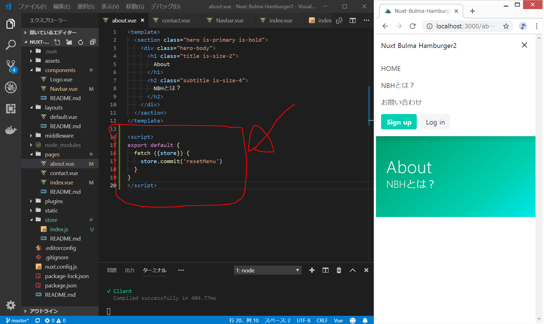Click the Sign up button
Image resolution: width=544 pixels, height=324 pixels.
(x=399, y=122)
